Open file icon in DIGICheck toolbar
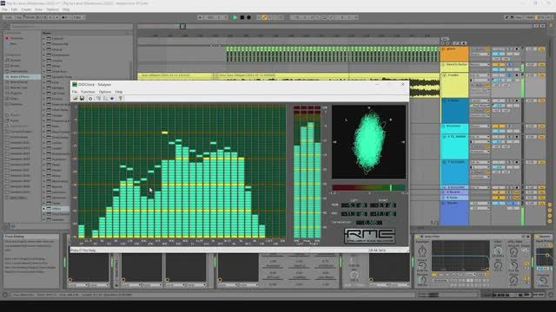The width and height of the screenshot is (556, 312). (76, 98)
